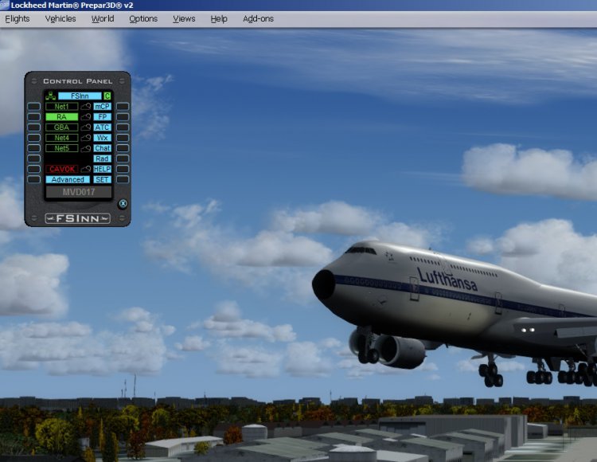Click the blue FSInn title button
The width and height of the screenshot is (597, 462).
[x=80, y=96]
